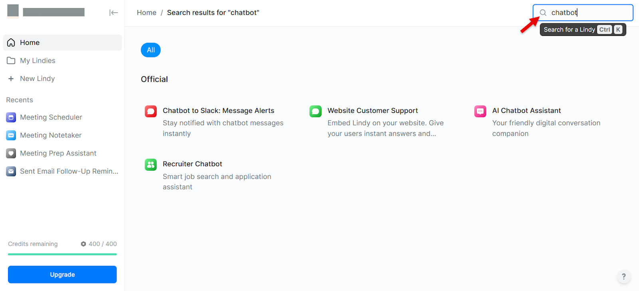
Task: Open Chatbot to Slack: Message Alerts template
Action: [x=218, y=111]
